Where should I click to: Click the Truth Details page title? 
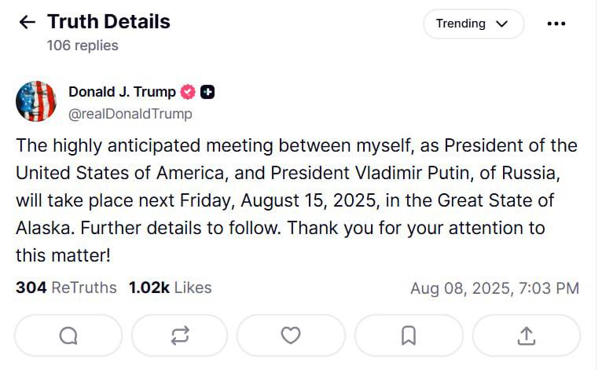108,21
